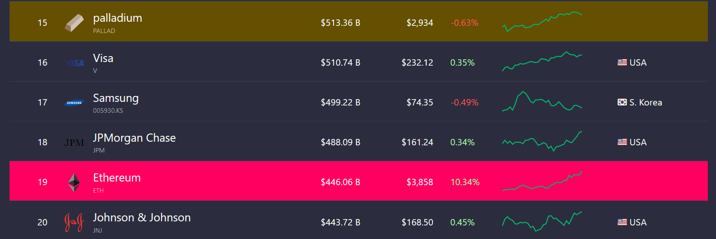Open the Samsung company link
The width and height of the screenshot is (716, 239).
[116, 98]
